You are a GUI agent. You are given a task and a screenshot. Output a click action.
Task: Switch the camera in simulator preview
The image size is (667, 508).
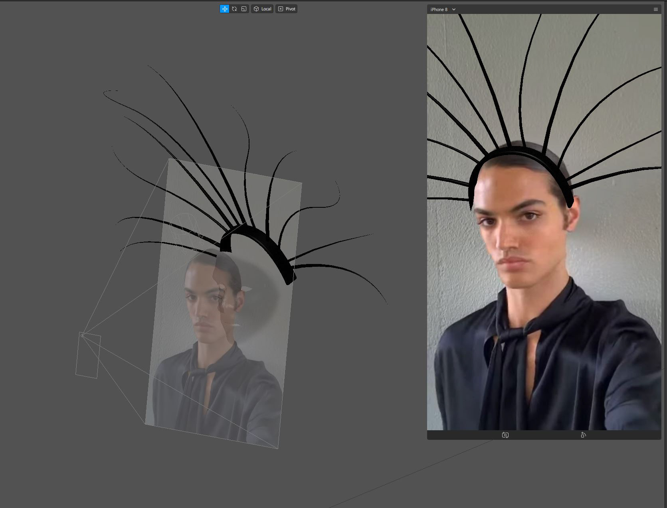pos(505,435)
